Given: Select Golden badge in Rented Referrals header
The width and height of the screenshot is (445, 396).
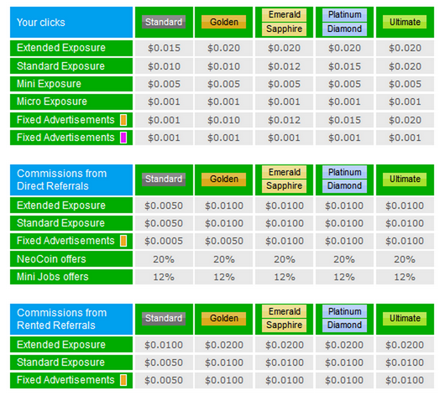Looking at the screenshot, I should tap(223, 319).
